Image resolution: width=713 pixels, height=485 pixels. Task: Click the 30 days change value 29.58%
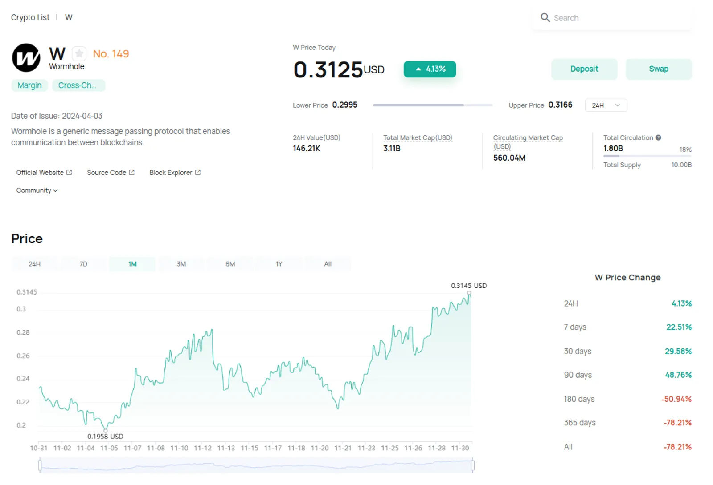point(678,351)
